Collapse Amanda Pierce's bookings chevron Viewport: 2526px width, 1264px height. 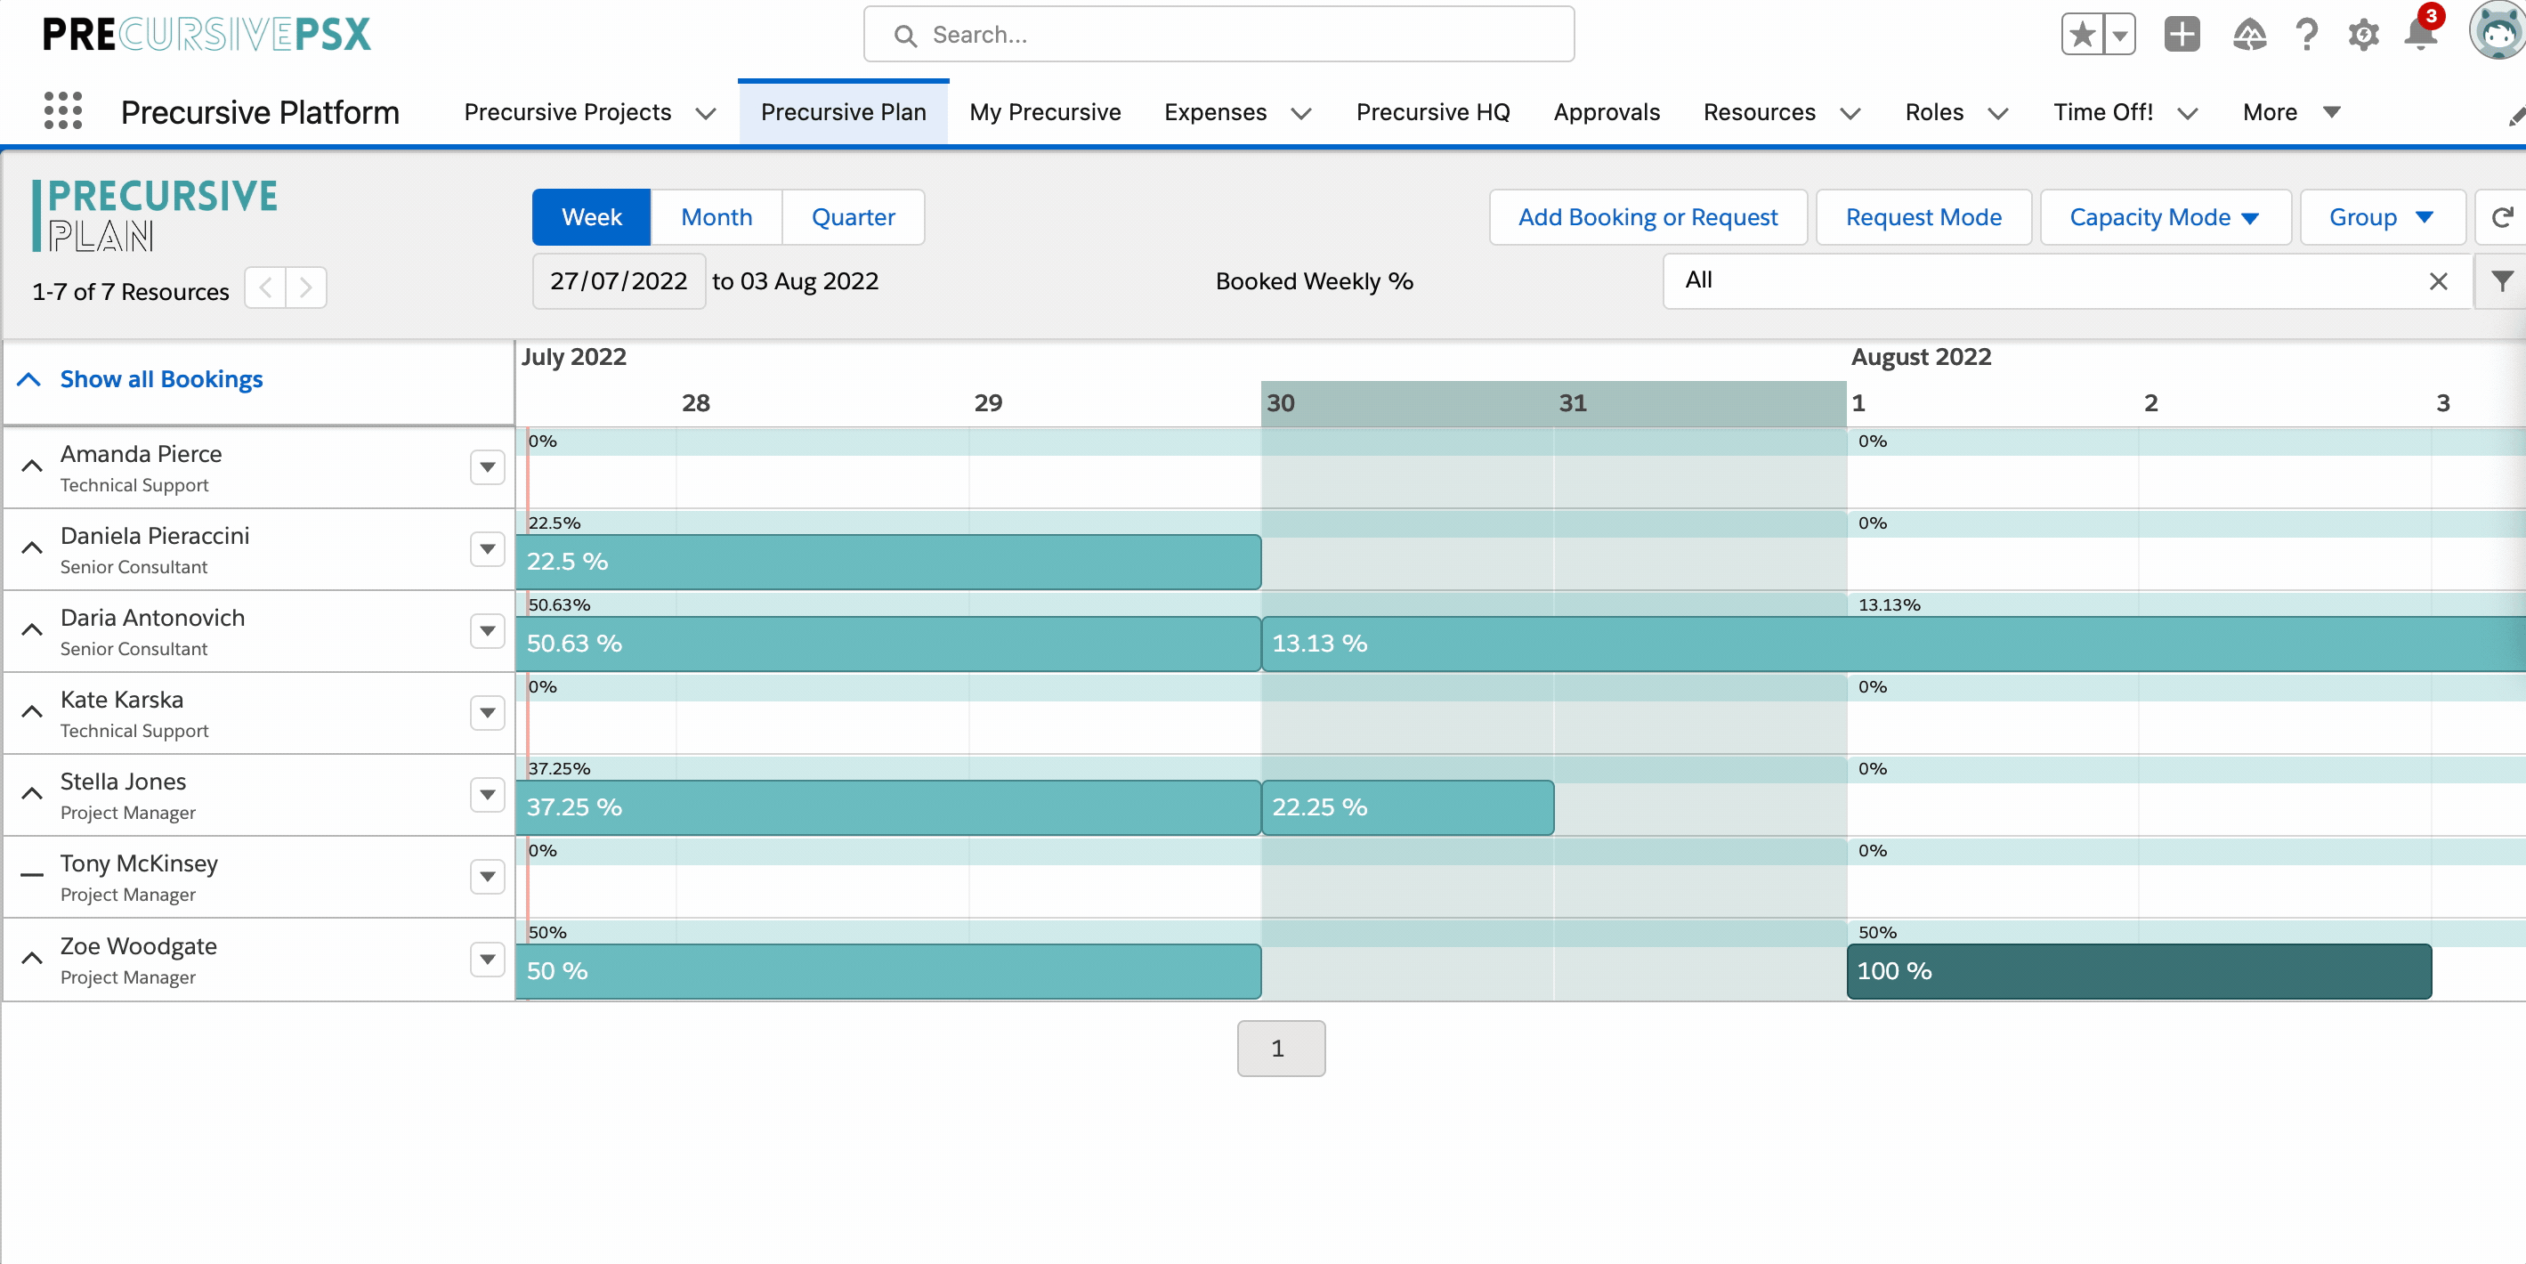31,466
